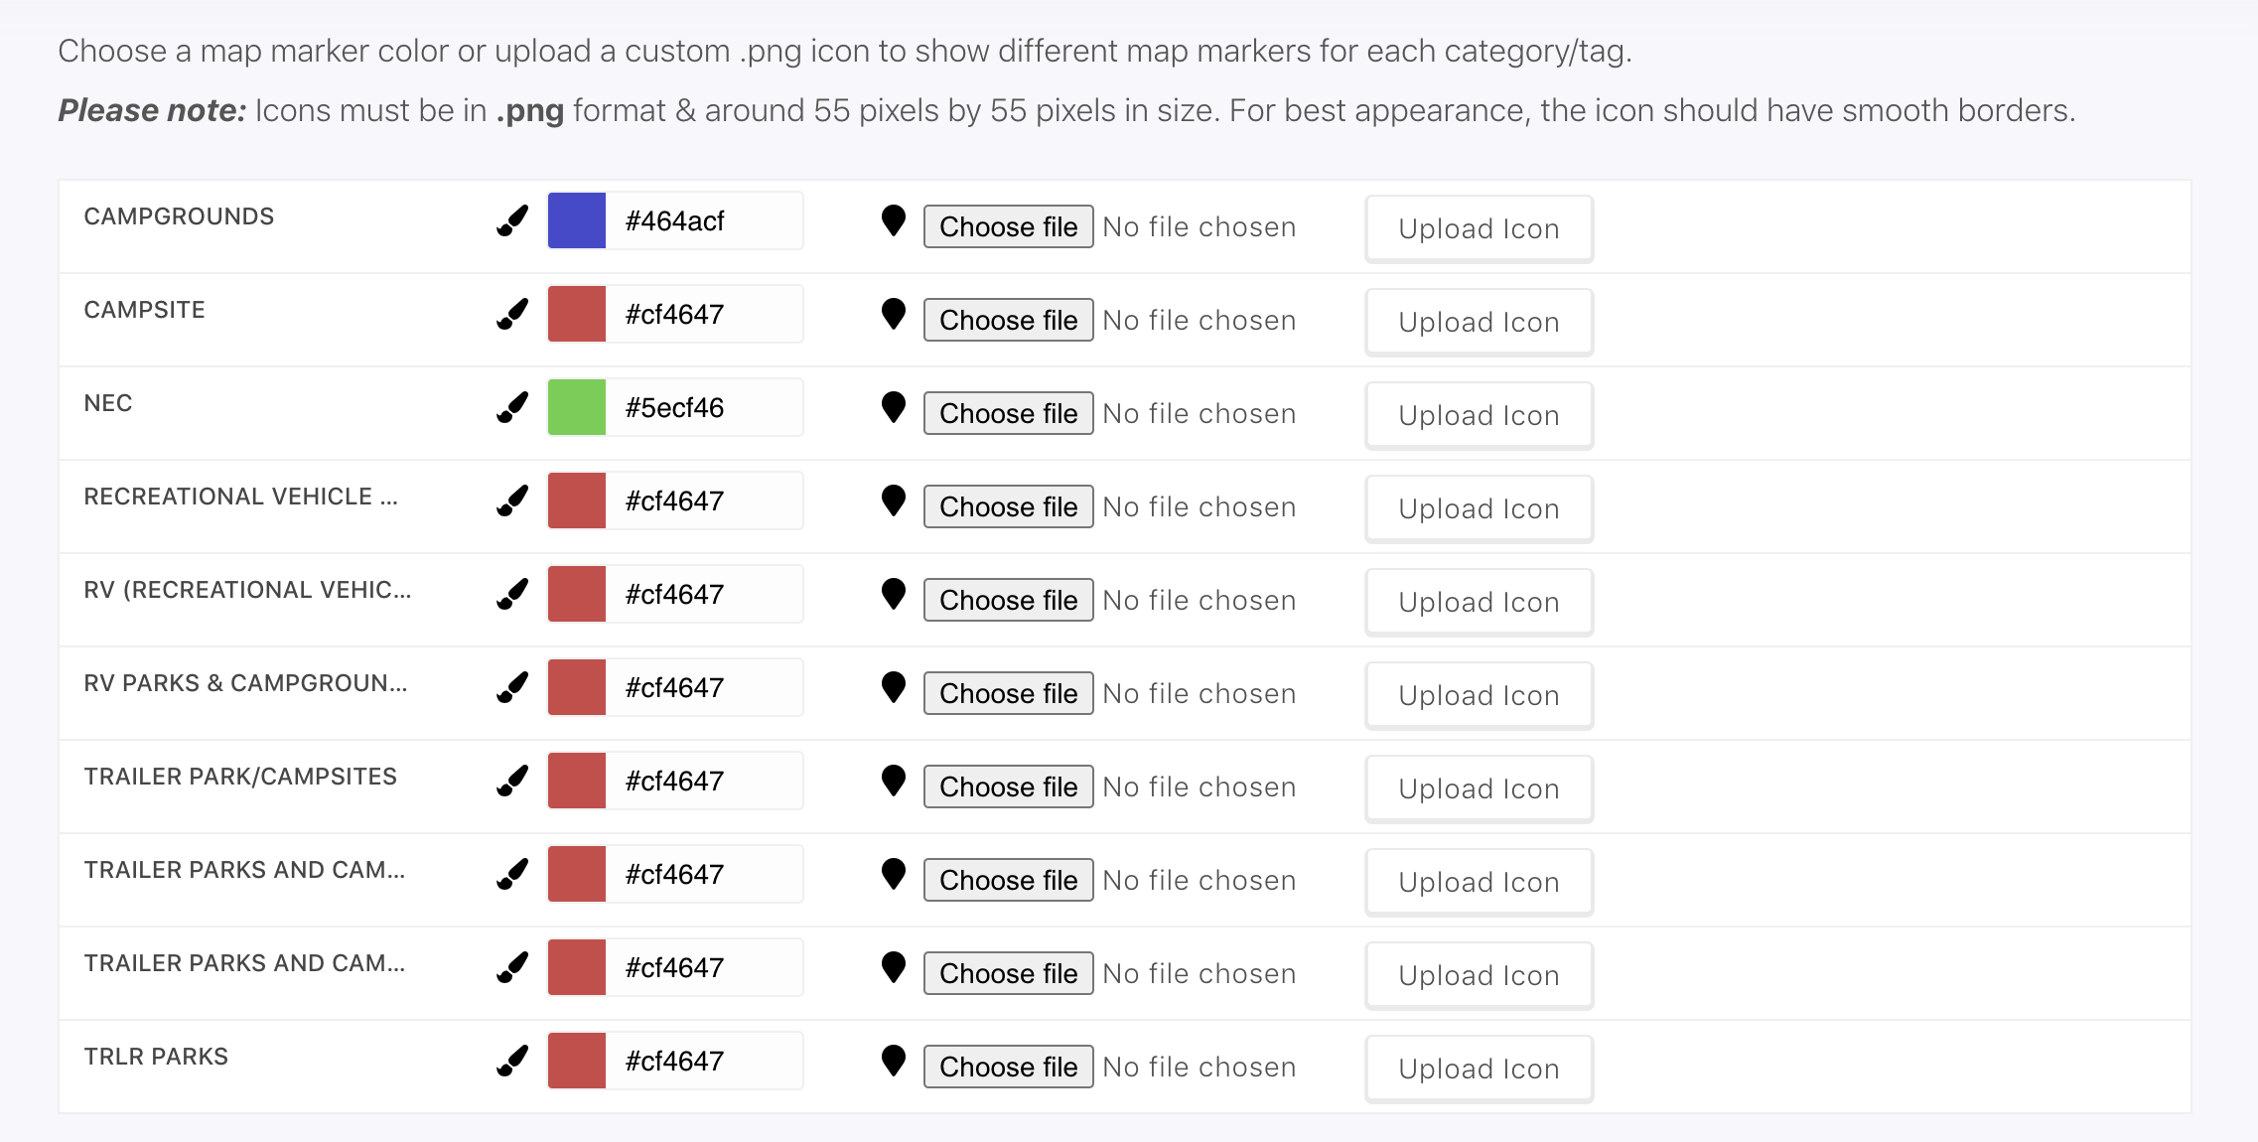Open the red color swatch for CAMPSITE
The width and height of the screenshot is (2258, 1142).
577,314
